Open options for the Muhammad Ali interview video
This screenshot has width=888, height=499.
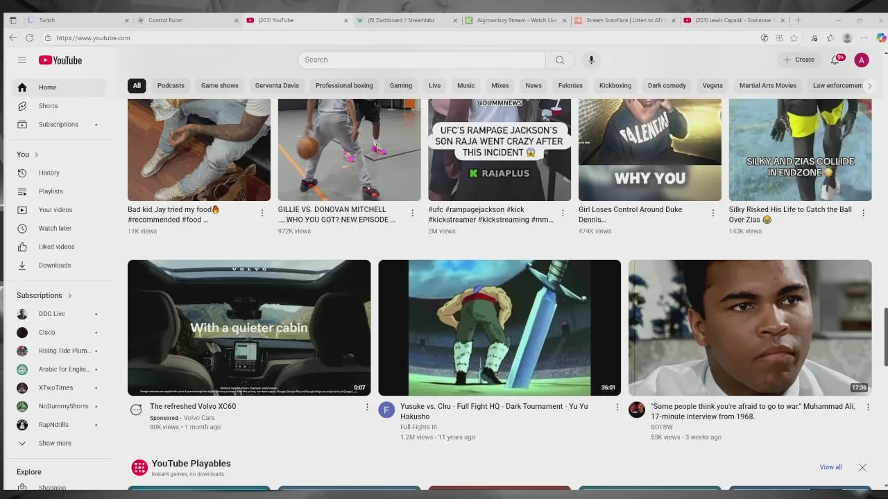pos(867,407)
